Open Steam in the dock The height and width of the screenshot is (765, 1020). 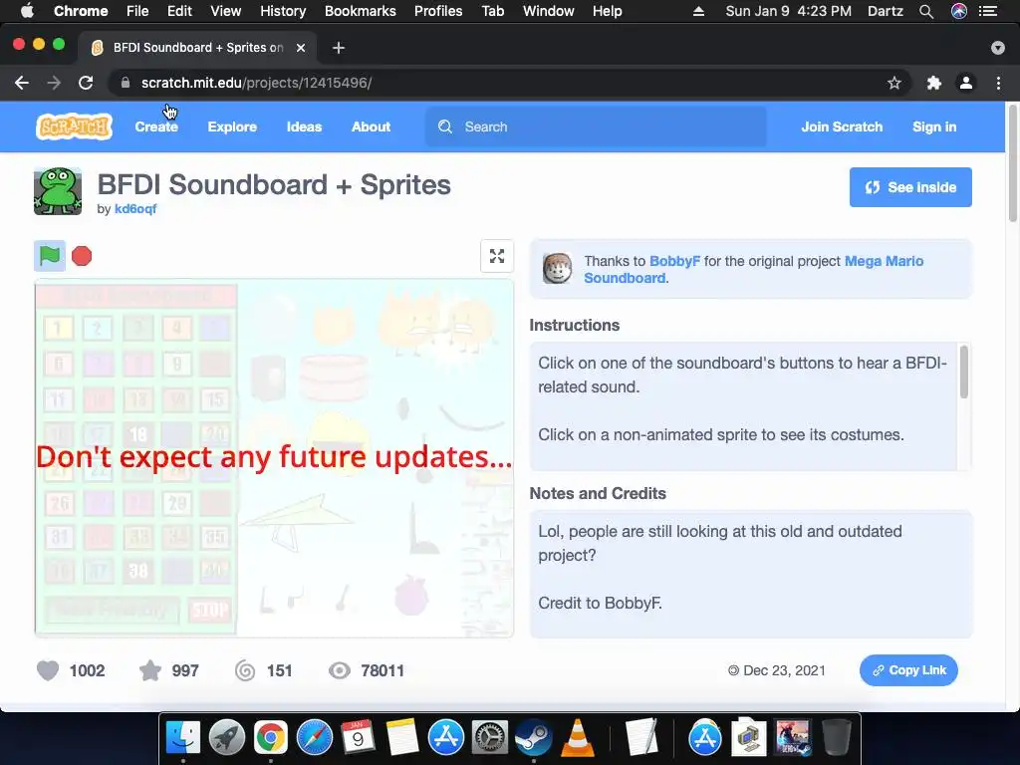pos(534,738)
